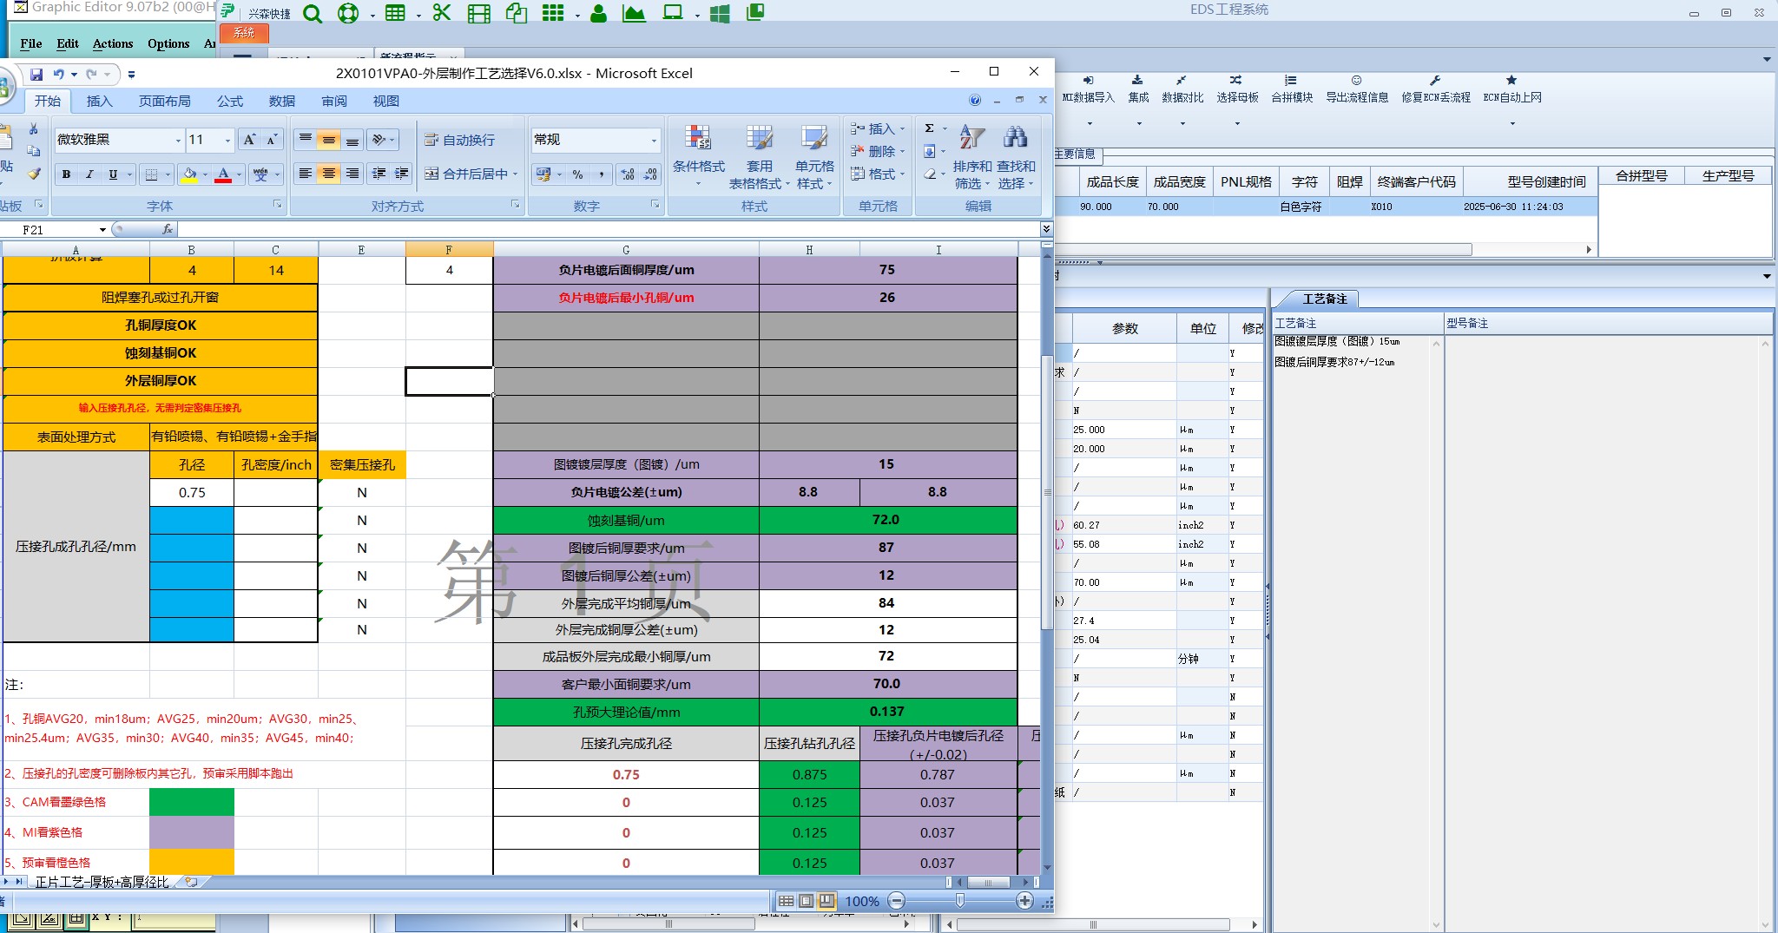
Task: Click the Save icon in Excel quick access toolbar
Action: pyautogui.click(x=36, y=75)
